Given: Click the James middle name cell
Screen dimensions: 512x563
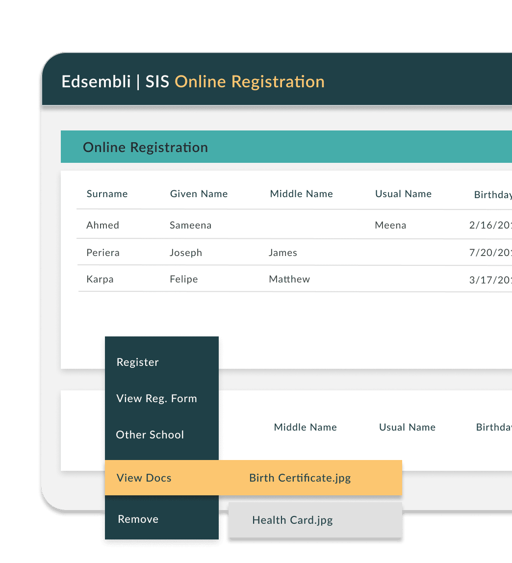Looking at the screenshot, I should click(x=283, y=253).
